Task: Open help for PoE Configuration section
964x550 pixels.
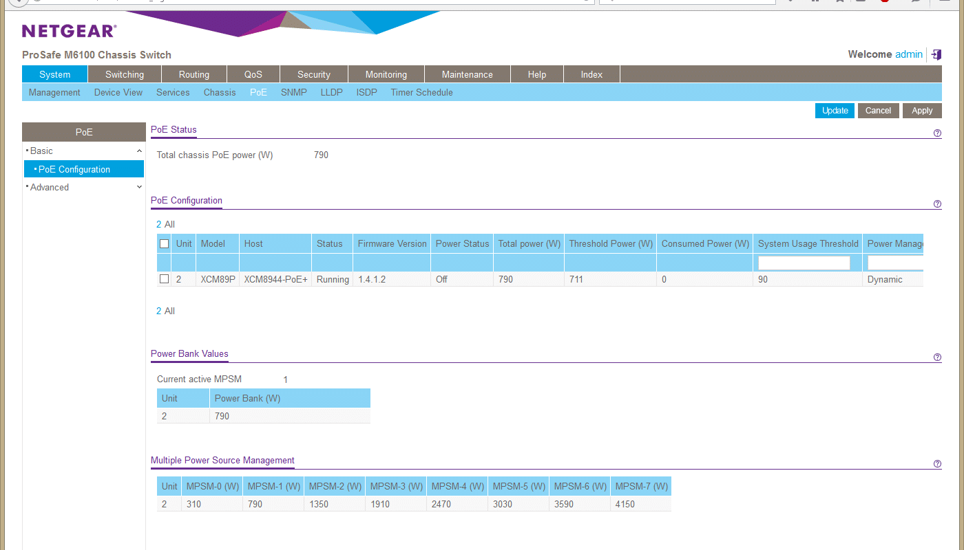Action: (x=937, y=204)
